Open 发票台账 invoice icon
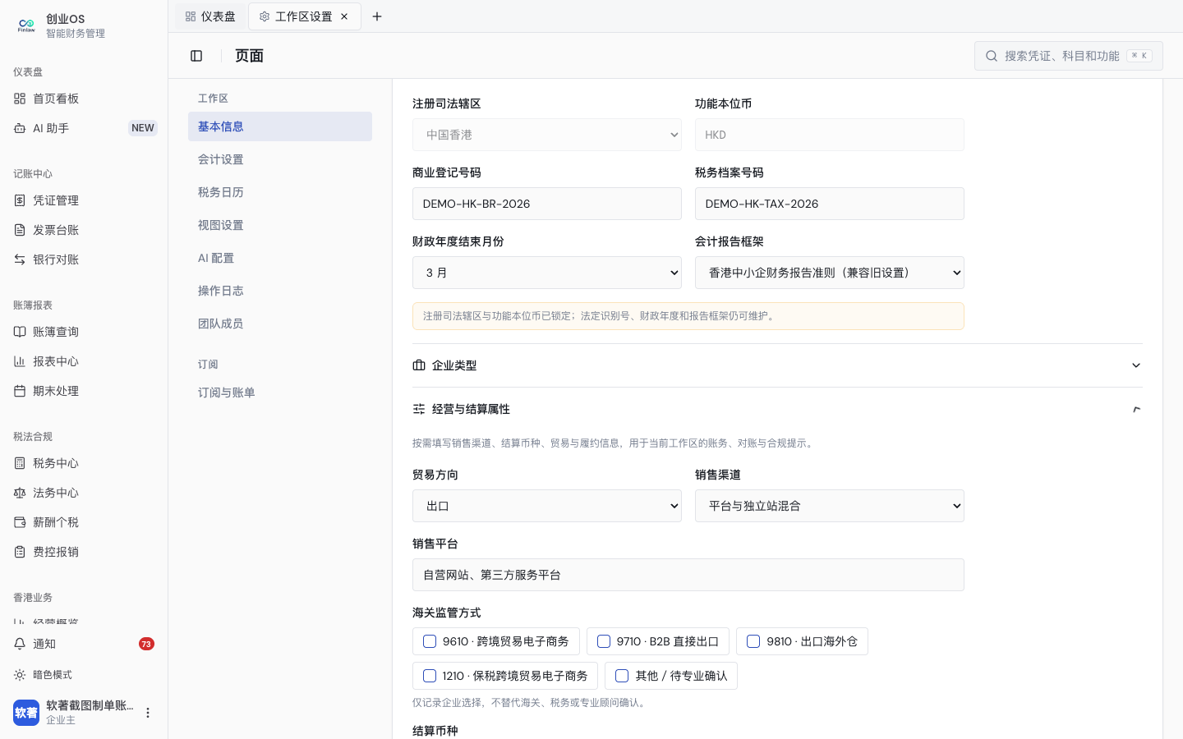 tap(20, 230)
